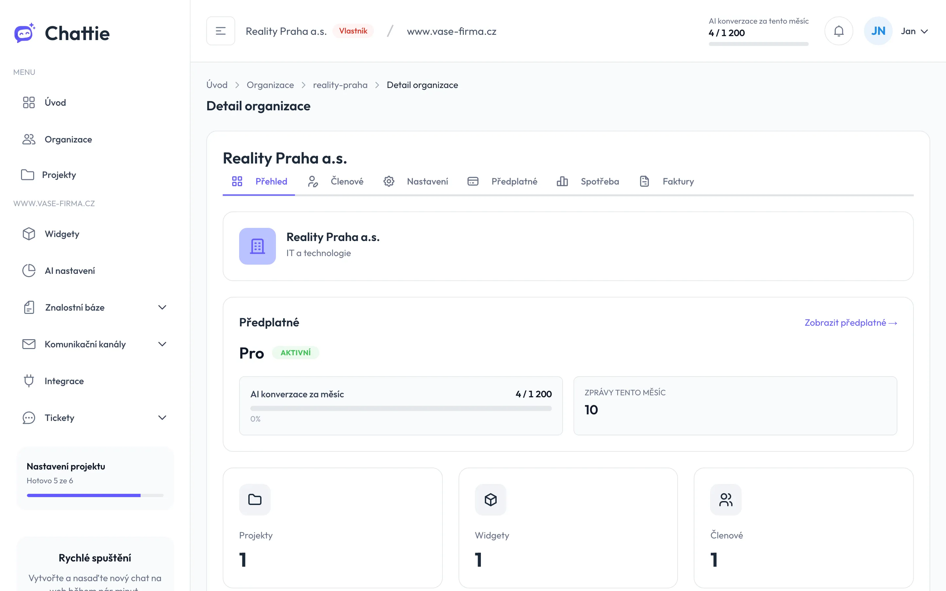Open Organizace in the sidebar menu
Image resolution: width=946 pixels, height=591 pixels.
click(x=95, y=139)
